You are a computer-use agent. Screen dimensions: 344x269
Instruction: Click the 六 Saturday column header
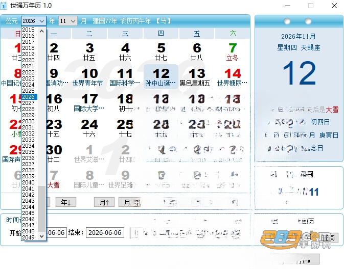pyautogui.click(x=233, y=34)
